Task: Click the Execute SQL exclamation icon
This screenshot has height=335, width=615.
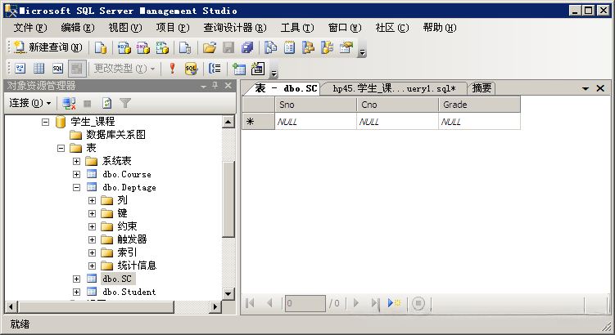Action: click(172, 69)
